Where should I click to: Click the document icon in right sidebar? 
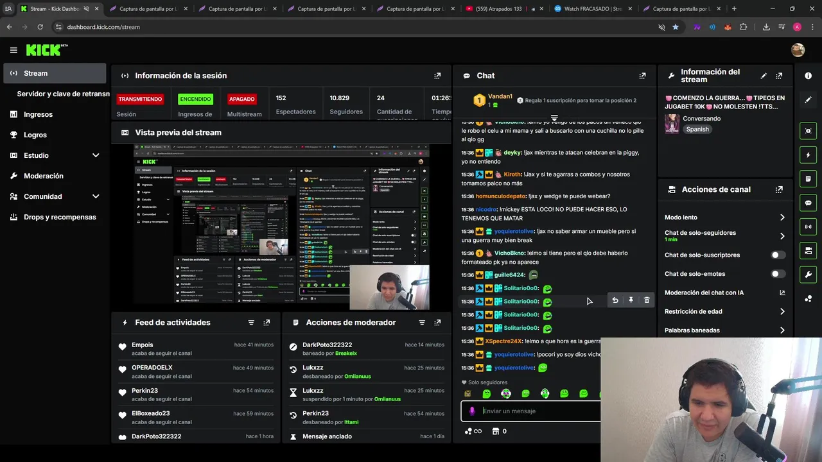point(808,178)
